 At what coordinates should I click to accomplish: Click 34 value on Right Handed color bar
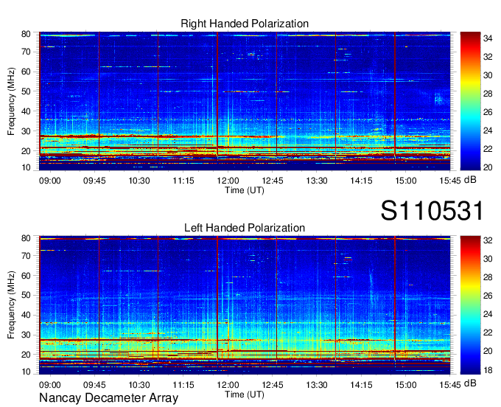point(488,38)
